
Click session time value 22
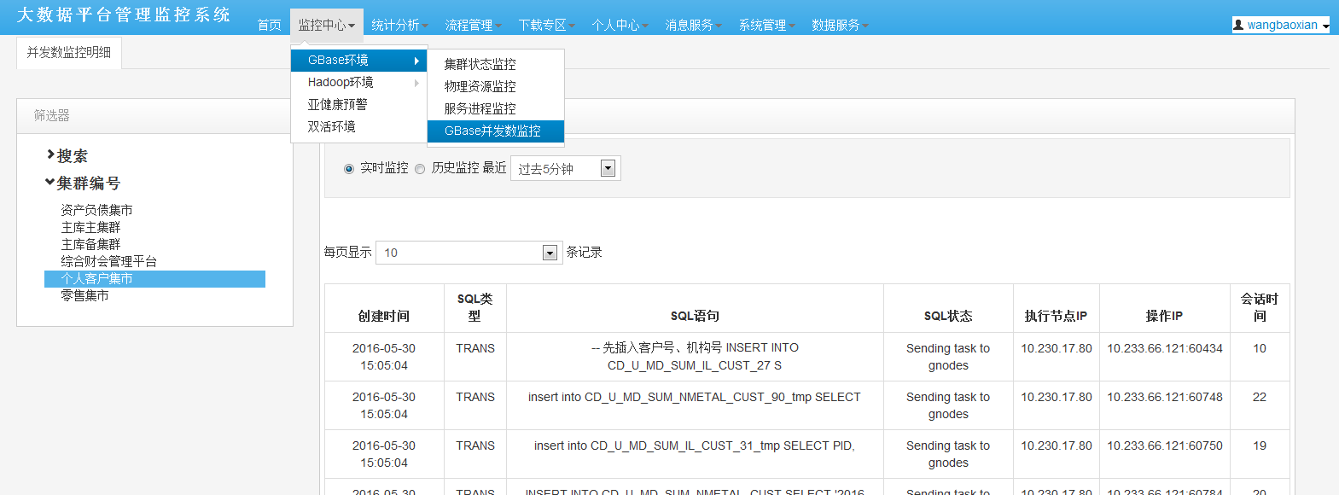point(1260,397)
